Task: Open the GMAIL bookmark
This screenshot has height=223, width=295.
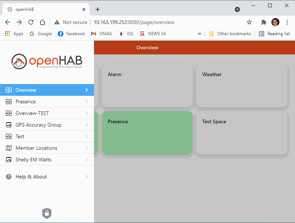Action: pos(102,33)
